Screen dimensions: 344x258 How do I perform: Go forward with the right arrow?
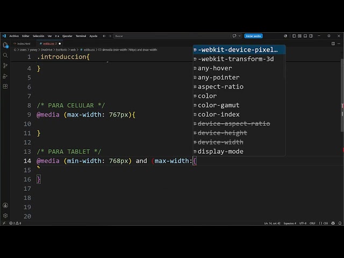110,36
